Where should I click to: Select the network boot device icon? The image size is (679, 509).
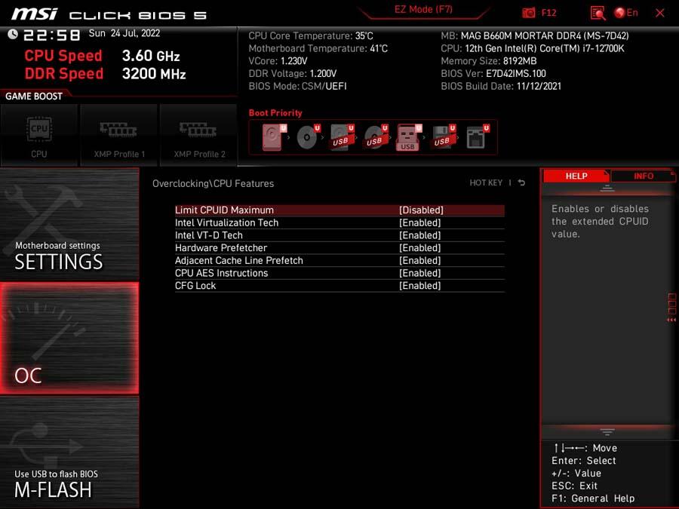point(478,137)
